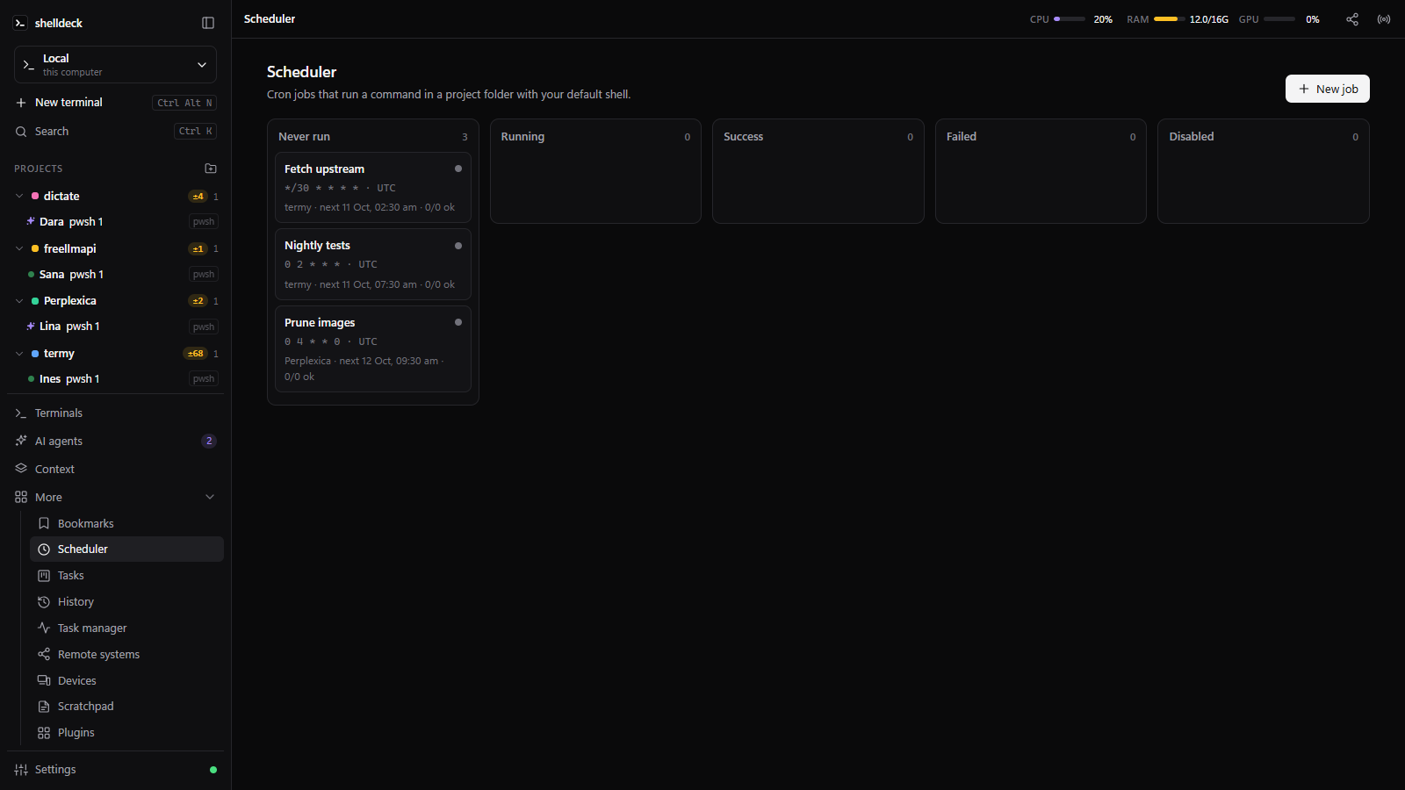This screenshot has width=1405, height=790.
Task: Open Remote systems page
Action: coord(126,655)
